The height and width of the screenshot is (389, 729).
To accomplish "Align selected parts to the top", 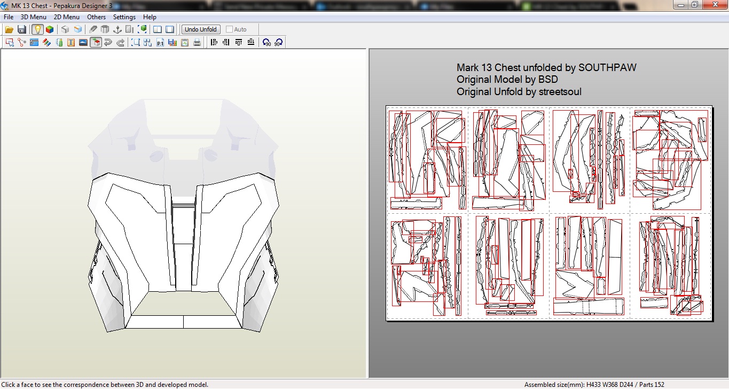I will (238, 42).
